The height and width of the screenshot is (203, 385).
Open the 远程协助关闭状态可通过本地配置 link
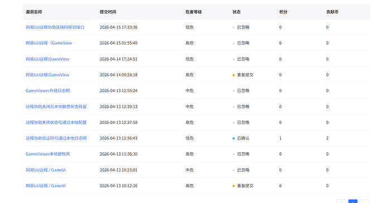(x=56, y=122)
